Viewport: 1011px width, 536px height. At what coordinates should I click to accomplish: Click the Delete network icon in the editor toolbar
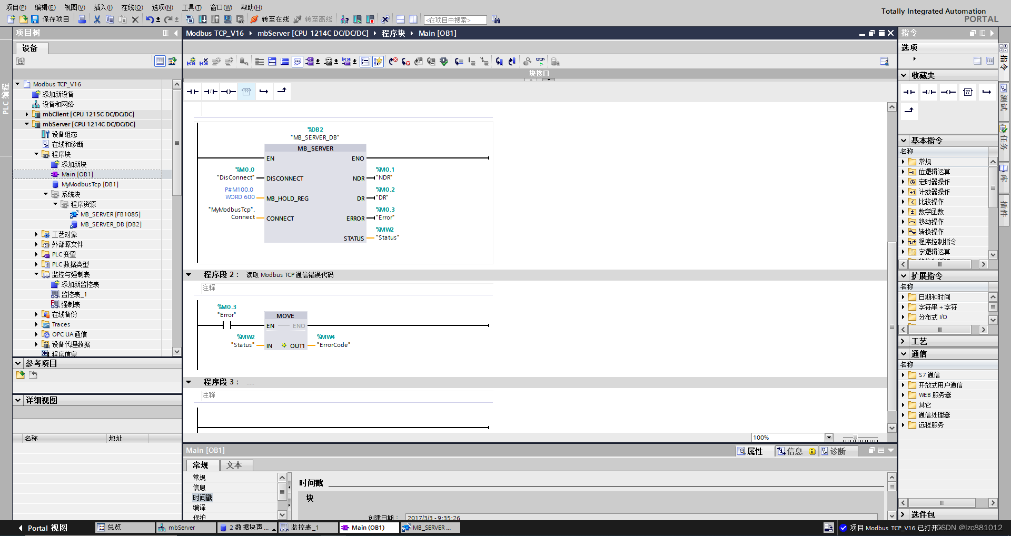204,62
